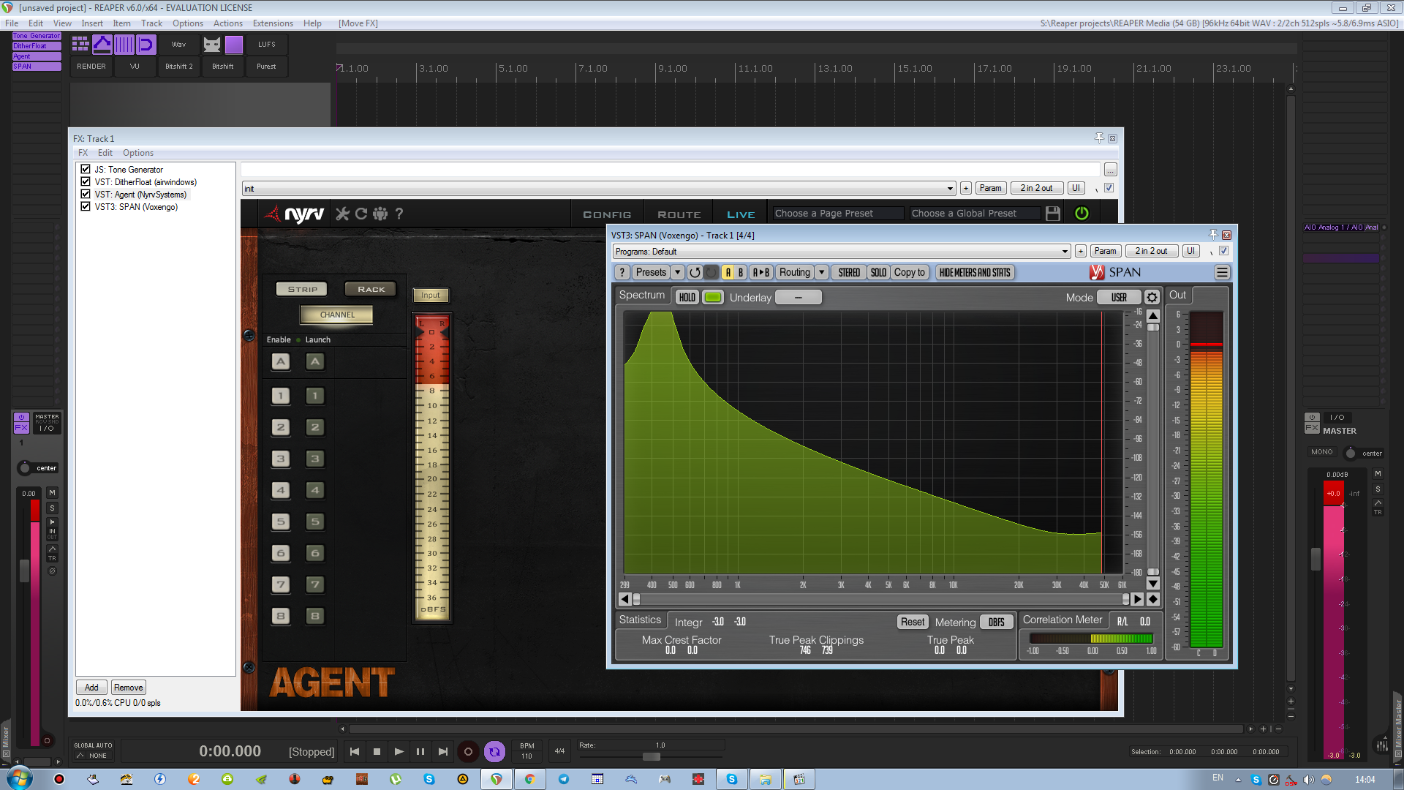Viewport: 1404px width, 790px height.
Task: Adjust the playback Rate slider
Action: point(651,756)
